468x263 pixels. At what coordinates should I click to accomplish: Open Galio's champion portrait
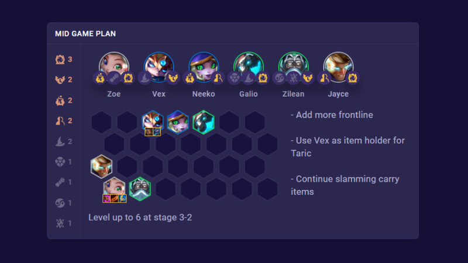pyautogui.click(x=248, y=67)
